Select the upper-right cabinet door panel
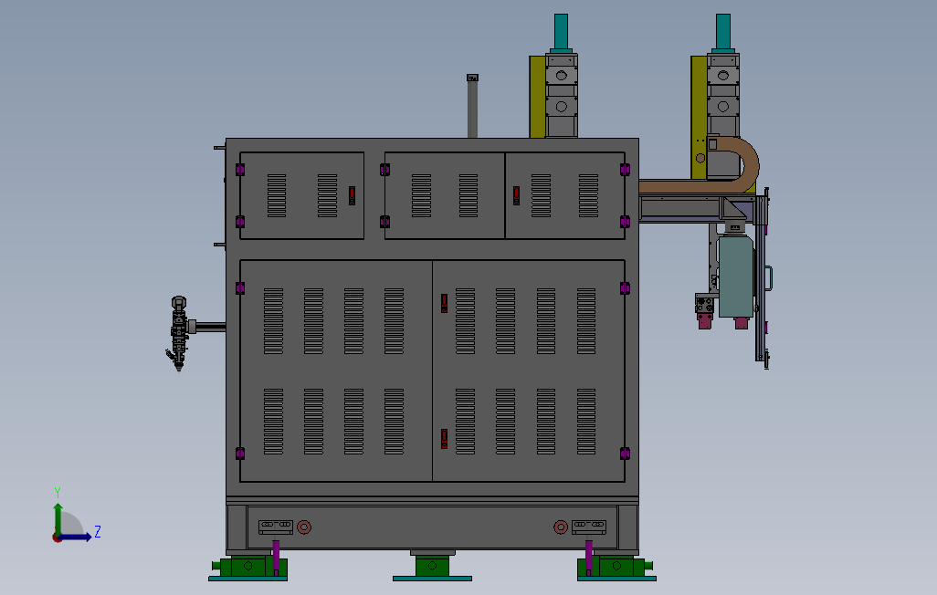This screenshot has height=595, width=937. tap(565, 195)
